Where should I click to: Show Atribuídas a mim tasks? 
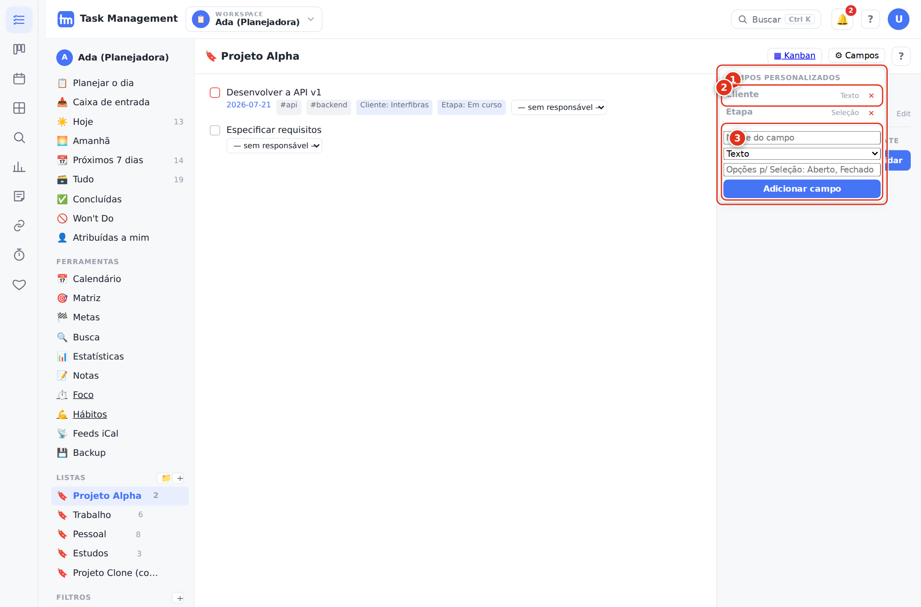click(120, 237)
